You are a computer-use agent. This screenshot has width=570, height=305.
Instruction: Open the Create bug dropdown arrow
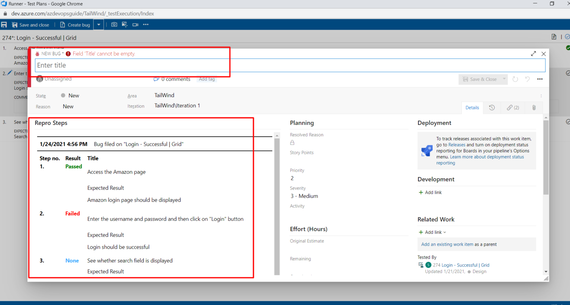coord(99,25)
